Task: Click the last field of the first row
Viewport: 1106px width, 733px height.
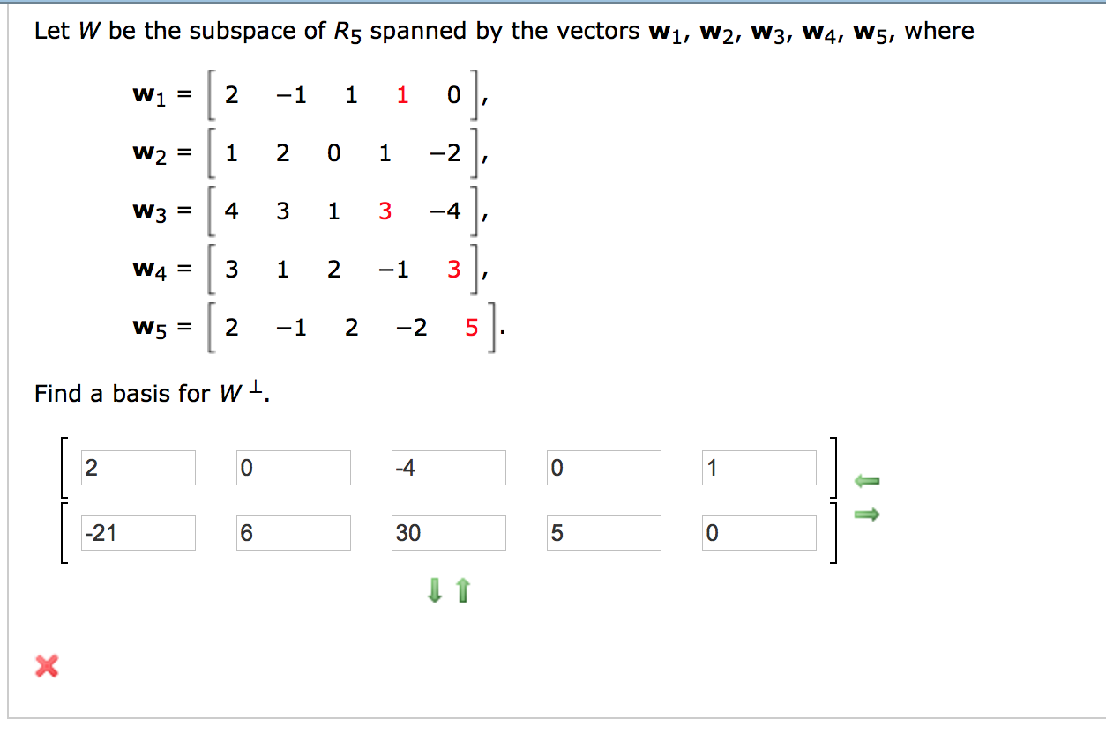Action: 759,467
